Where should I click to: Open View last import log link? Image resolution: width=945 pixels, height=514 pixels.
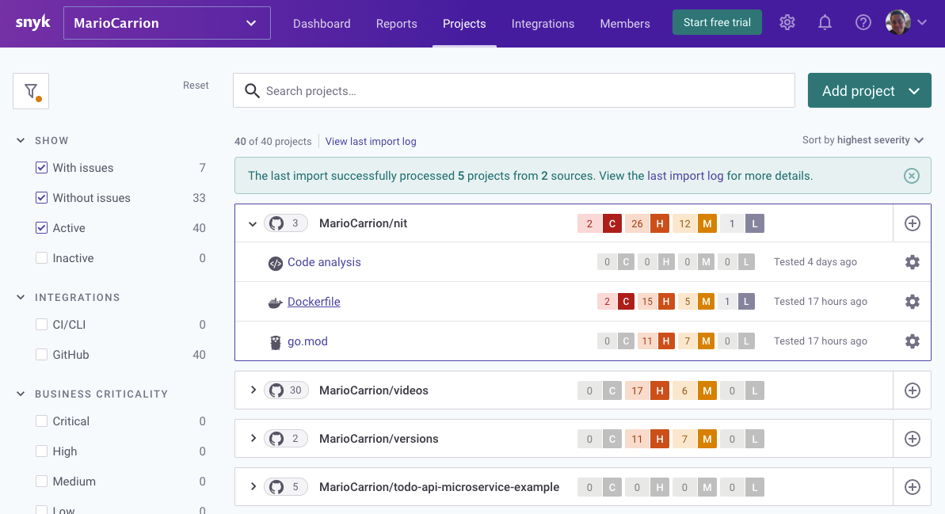click(x=371, y=142)
